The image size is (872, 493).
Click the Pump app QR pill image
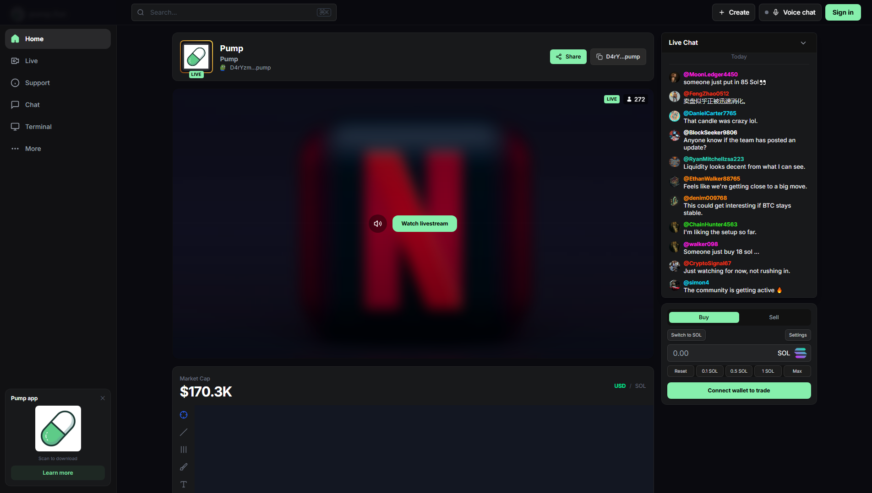point(58,429)
